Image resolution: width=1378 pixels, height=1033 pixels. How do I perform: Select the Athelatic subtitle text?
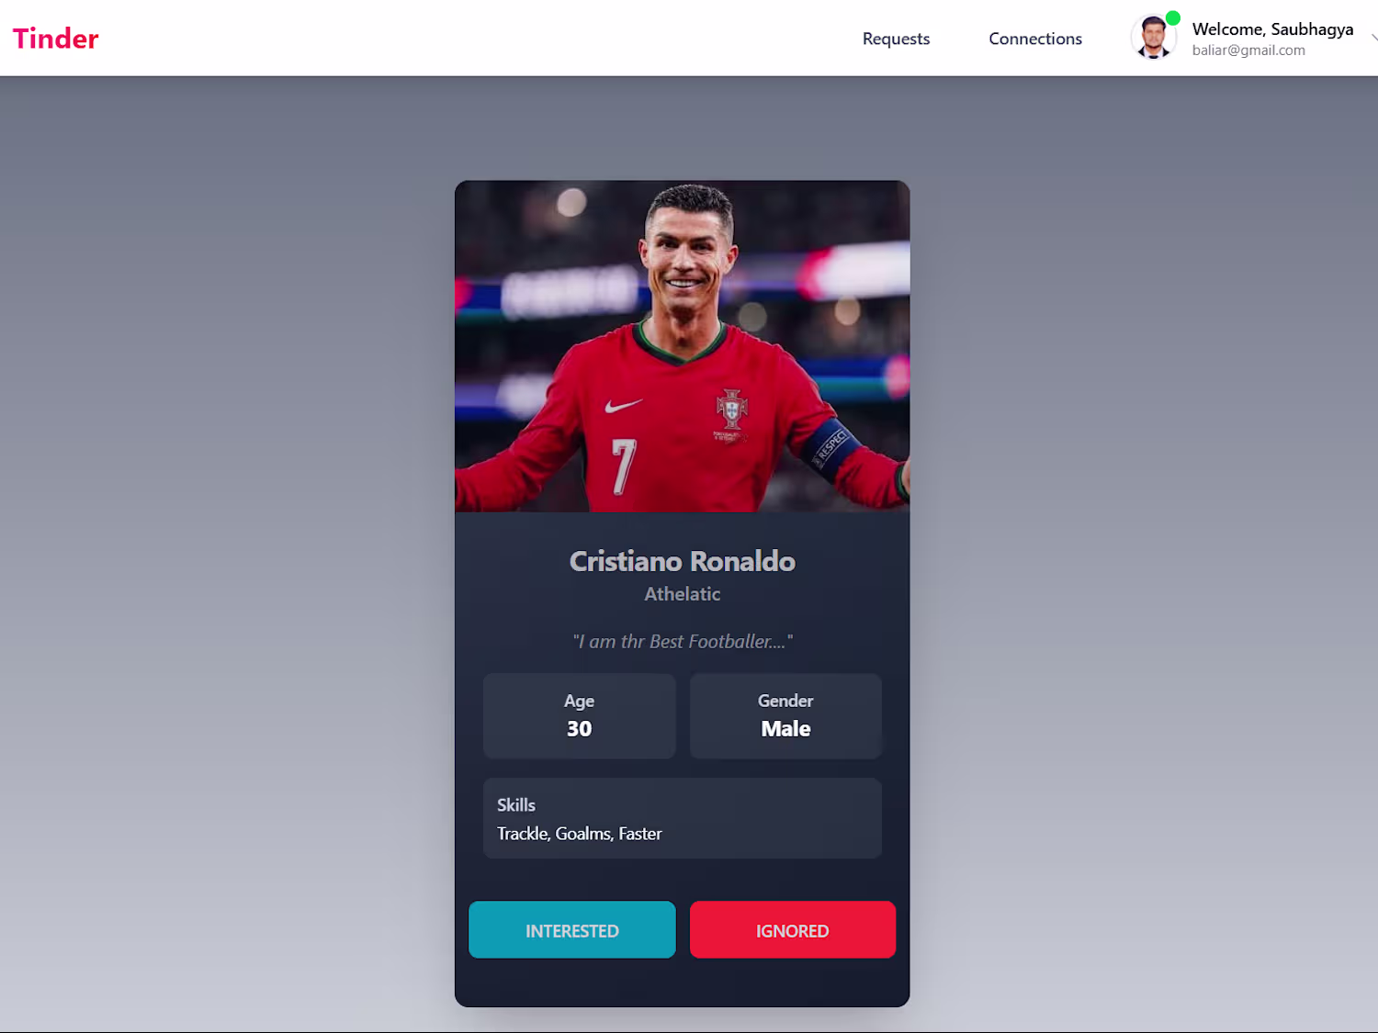682,594
